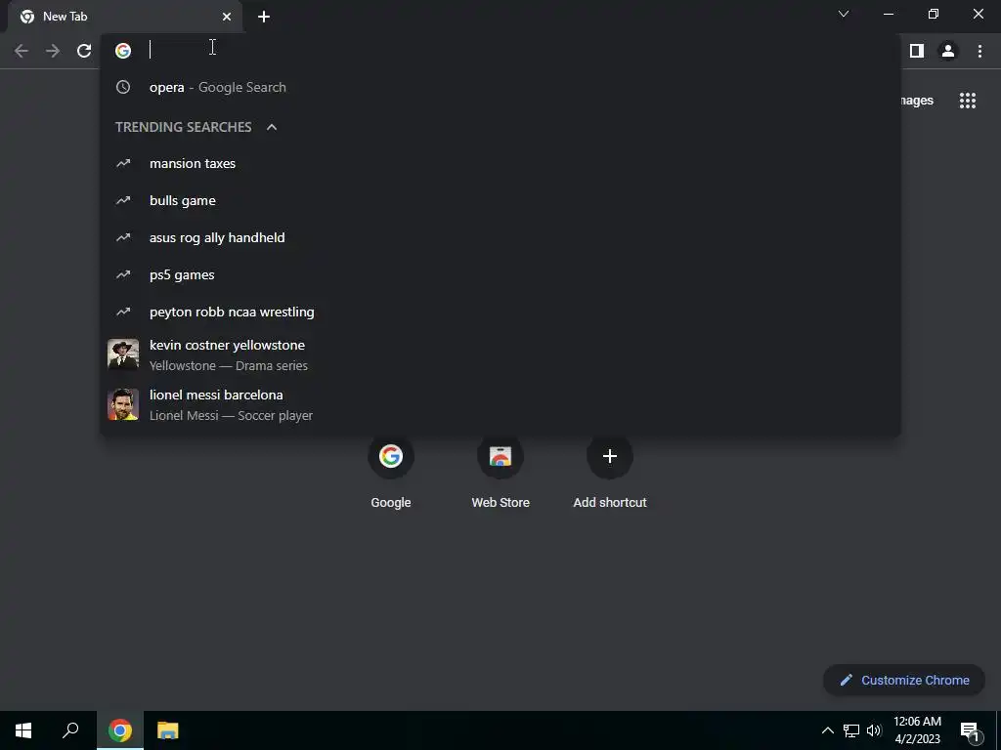The width and height of the screenshot is (1001, 750).
Task: Open the Google shortcut tile
Action: (391, 473)
